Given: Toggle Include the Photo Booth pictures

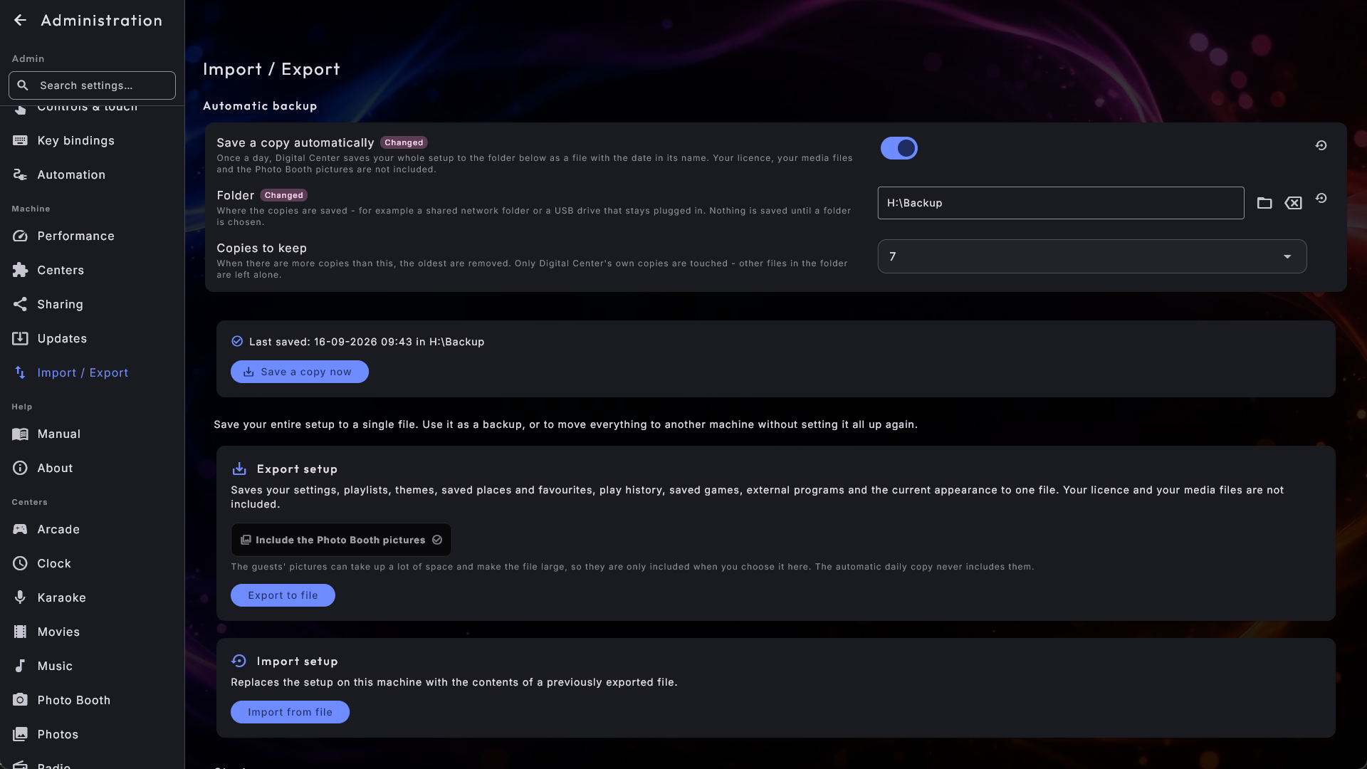Looking at the screenshot, I should tap(341, 540).
